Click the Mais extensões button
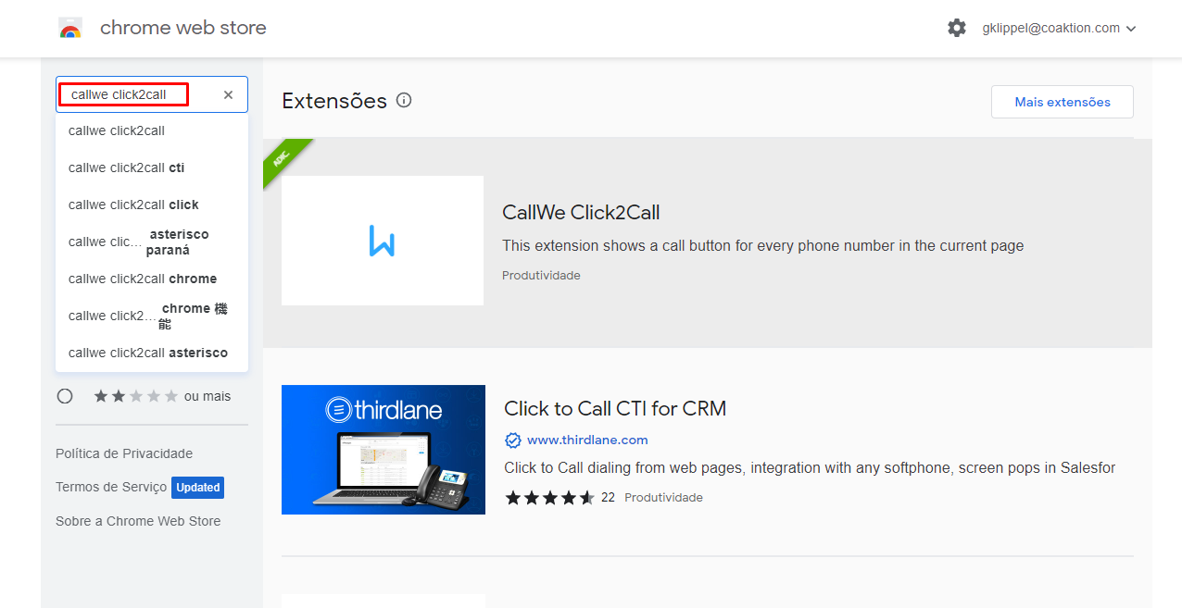 tap(1063, 102)
